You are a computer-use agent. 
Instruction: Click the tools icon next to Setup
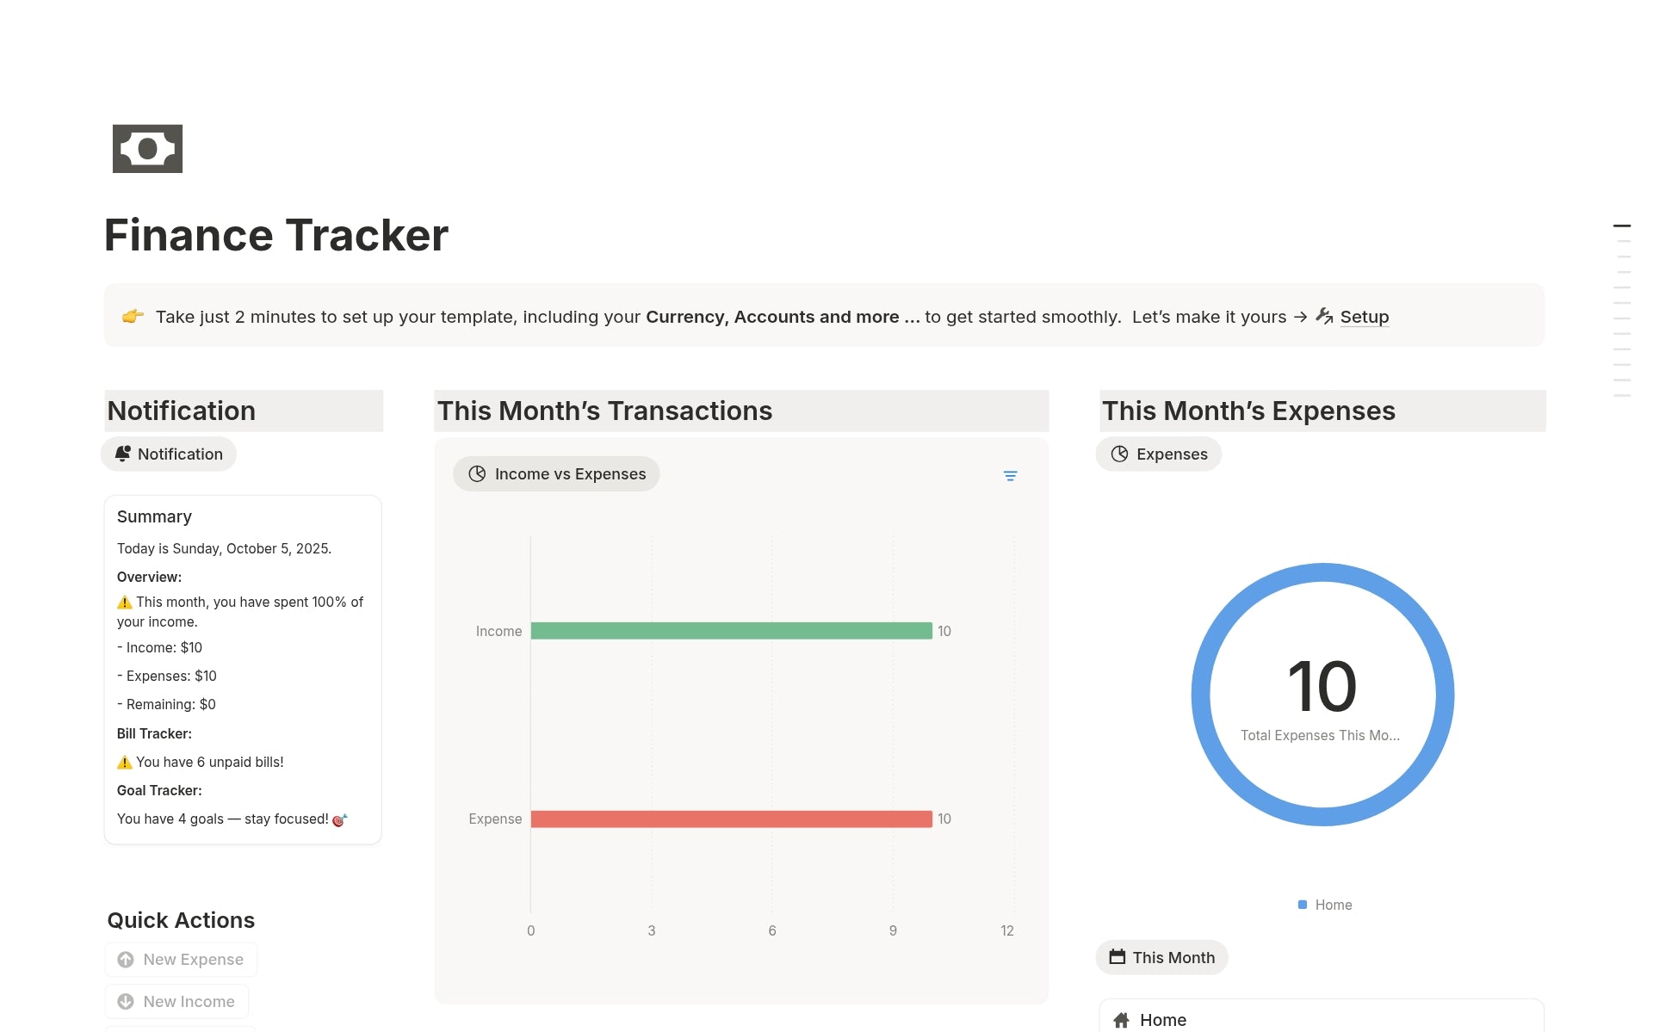coord(1324,317)
